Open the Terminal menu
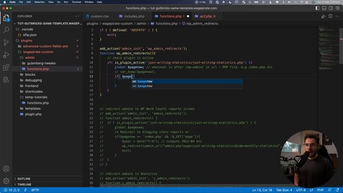The height and width of the screenshot is (193, 343). 76,2
